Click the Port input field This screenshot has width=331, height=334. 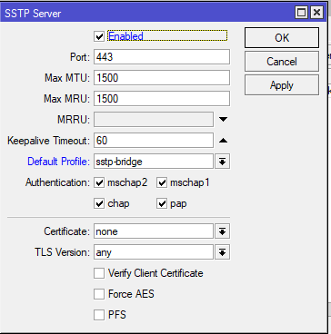(x=162, y=57)
